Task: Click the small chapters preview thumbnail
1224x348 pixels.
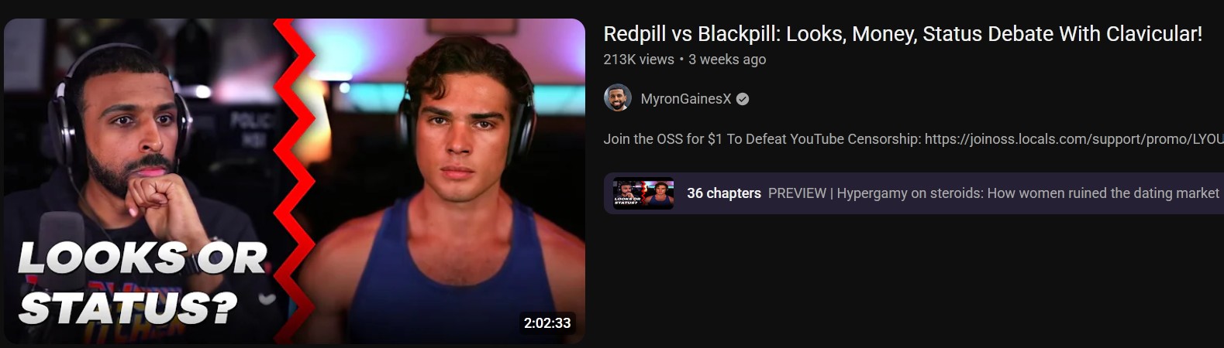Action: tap(643, 193)
